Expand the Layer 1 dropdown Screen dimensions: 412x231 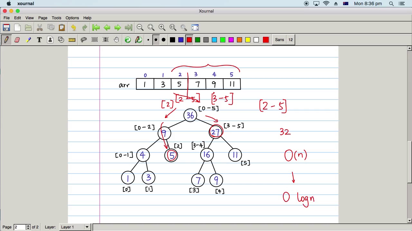tap(75, 227)
